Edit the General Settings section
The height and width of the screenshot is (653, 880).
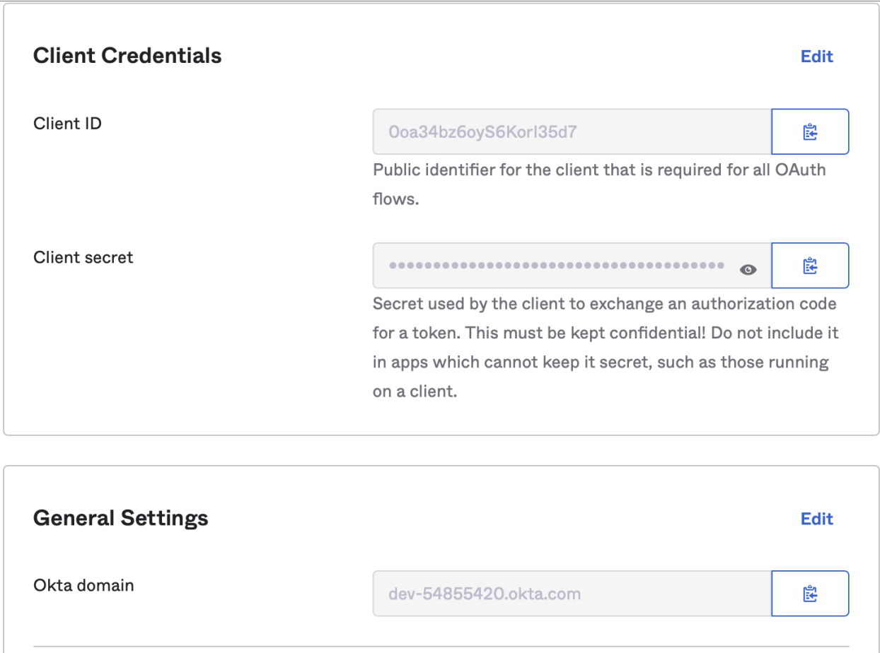coord(816,519)
